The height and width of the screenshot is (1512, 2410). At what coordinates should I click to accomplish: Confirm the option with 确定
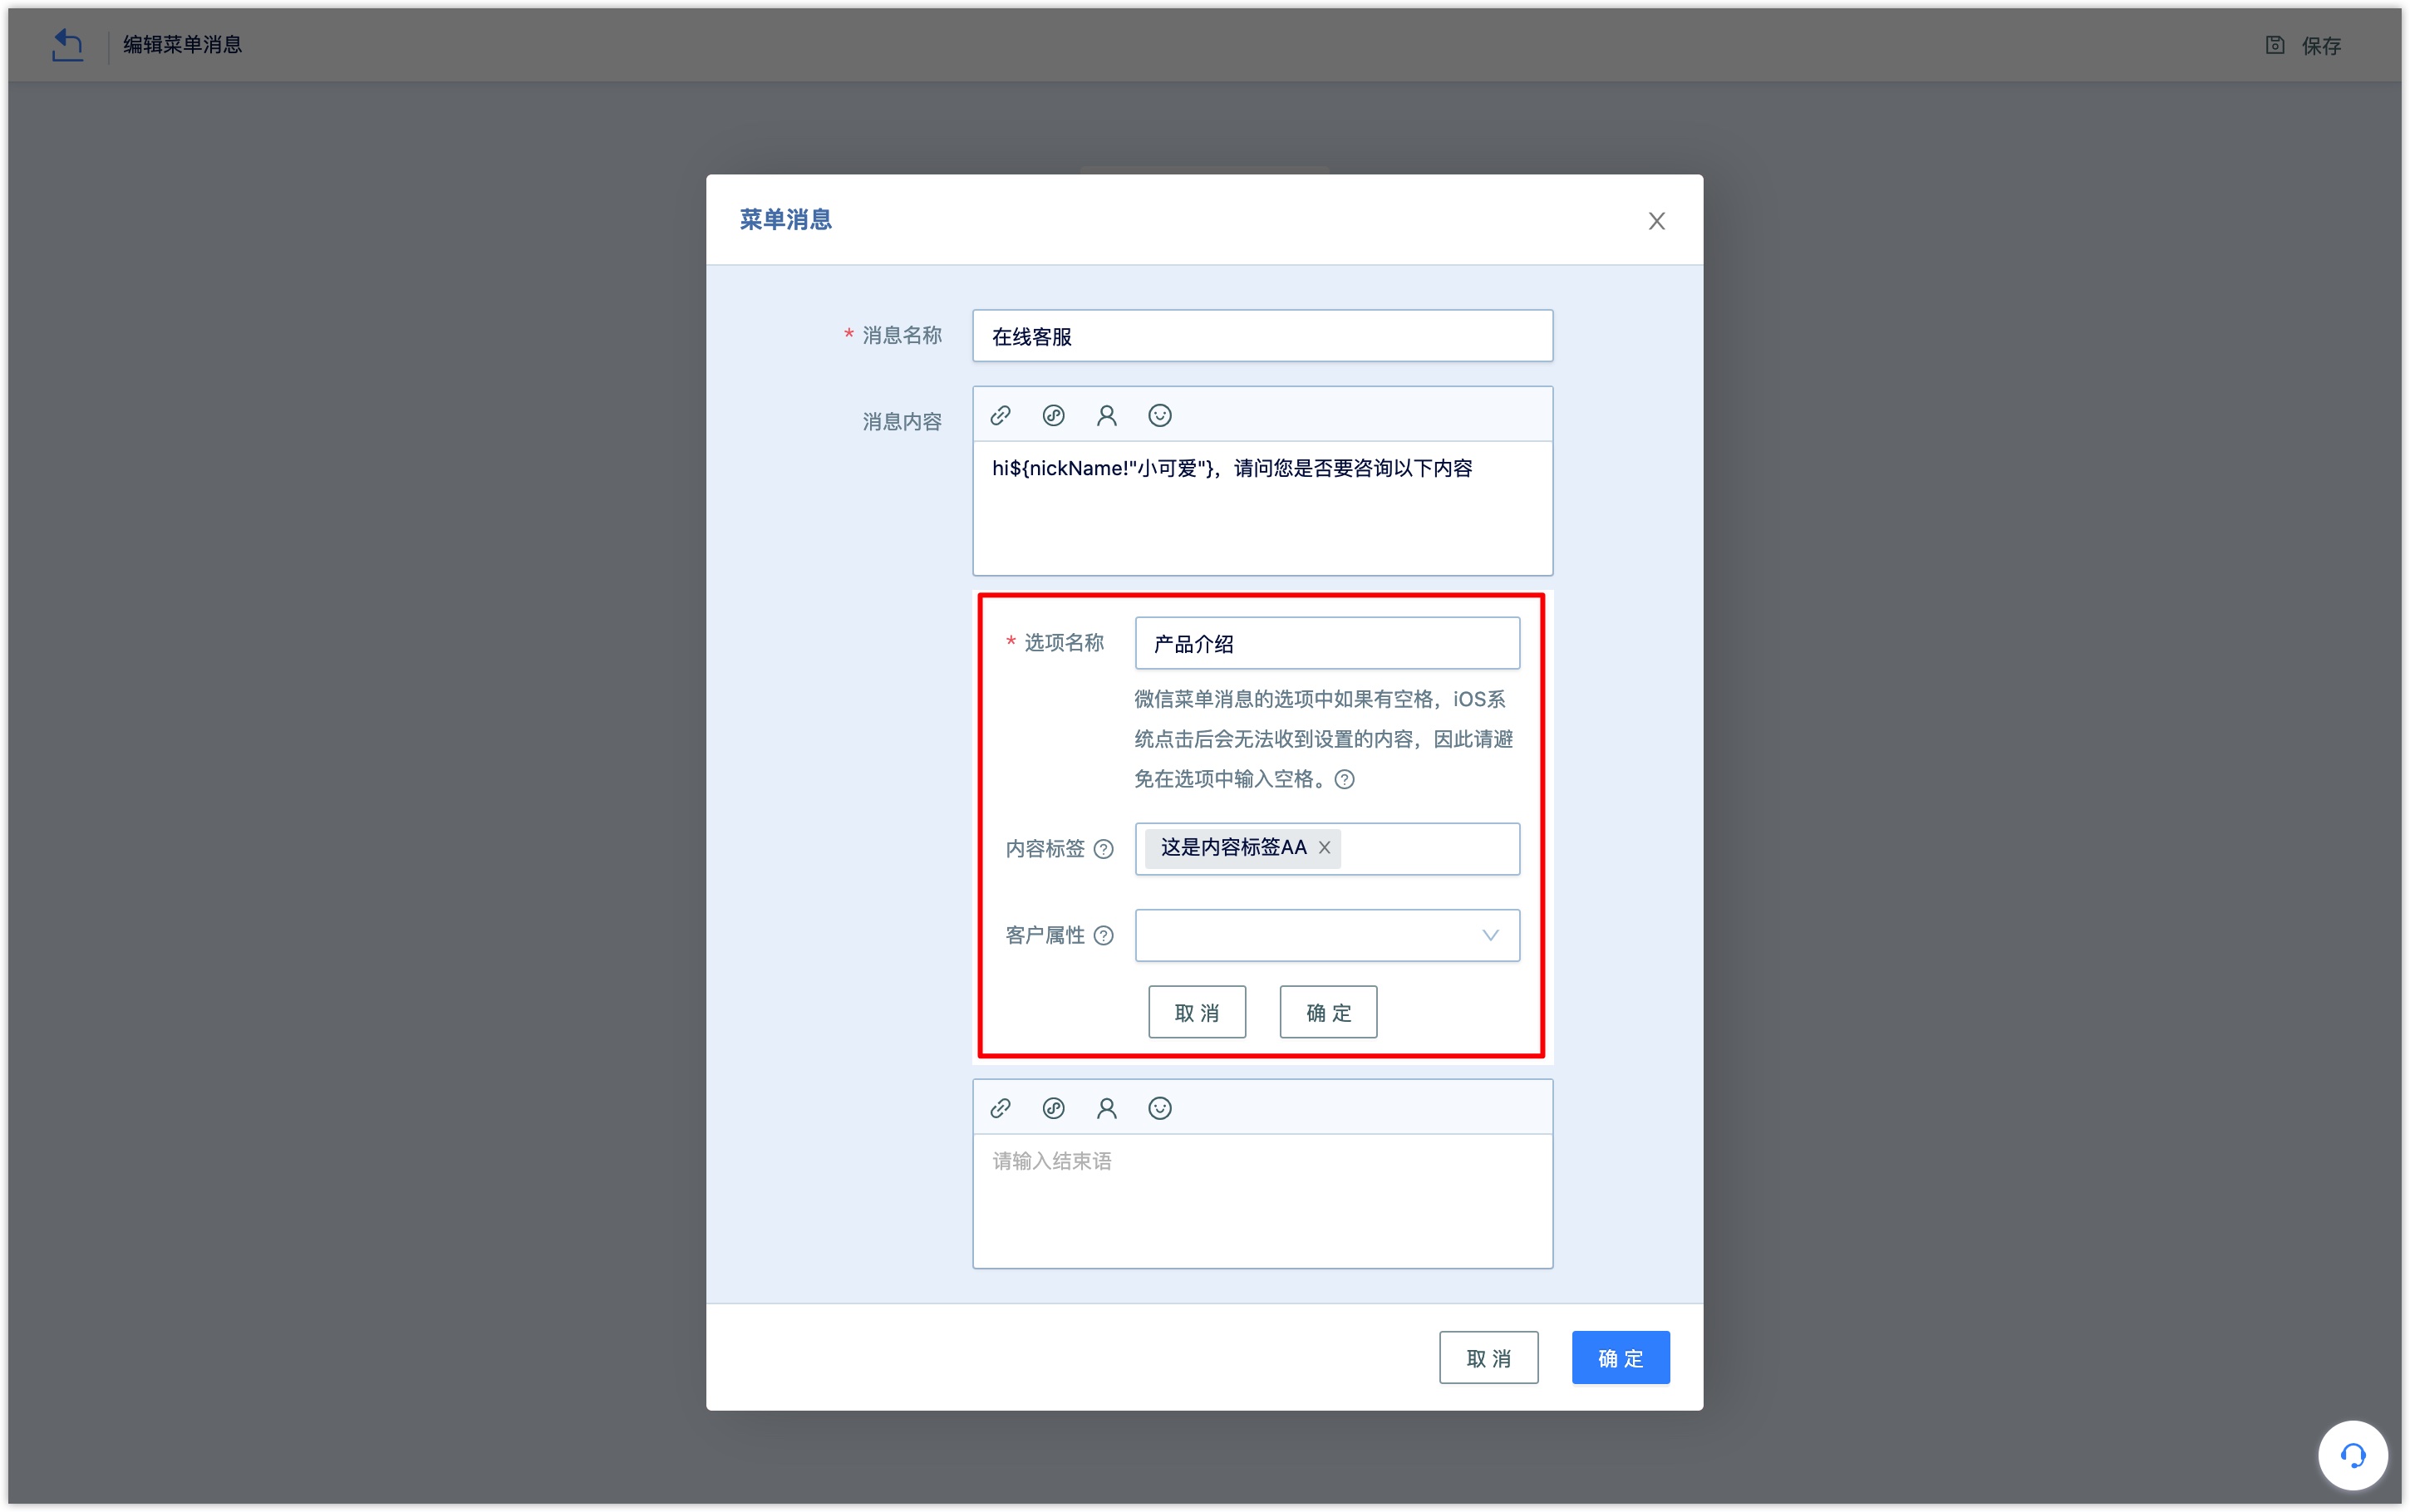[1328, 1012]
